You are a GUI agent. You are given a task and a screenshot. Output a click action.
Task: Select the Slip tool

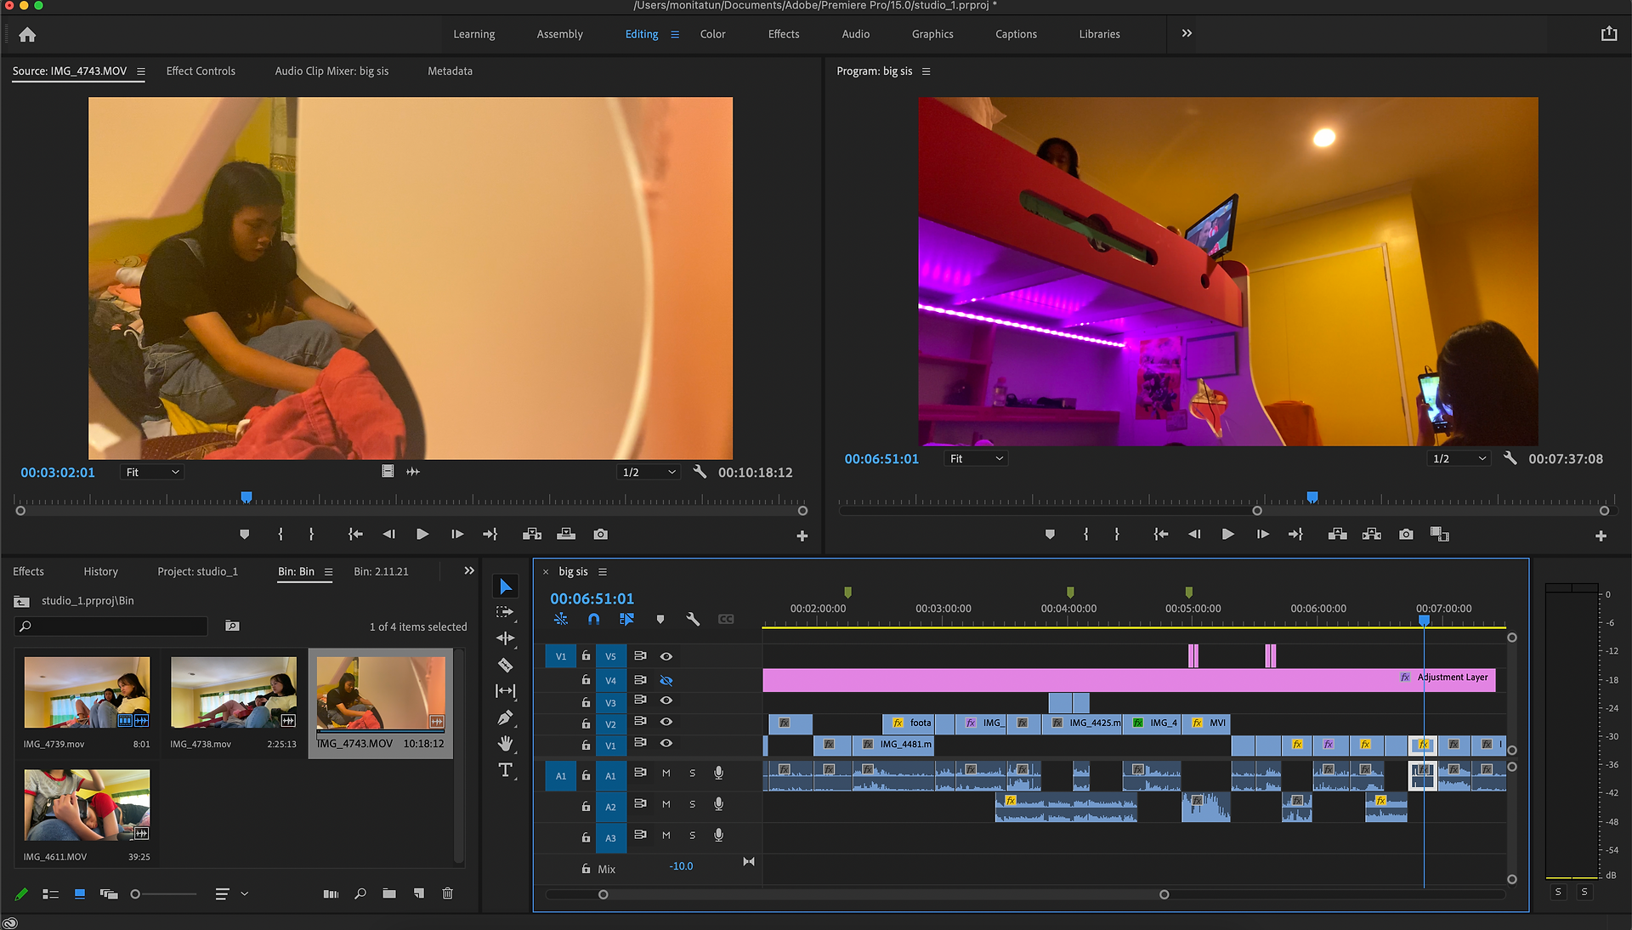(505, 691)
